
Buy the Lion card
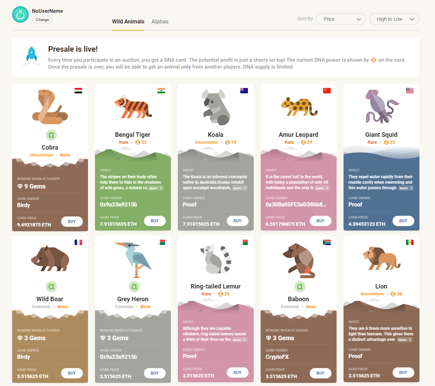click(403, 373)
